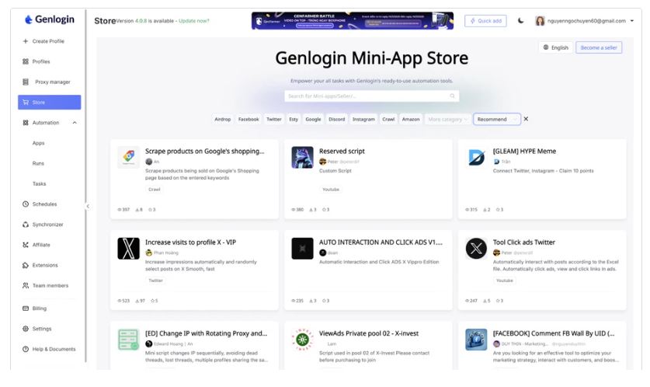Filter by Google category
This screenshot has width=650, height=387.
point(313,119)
